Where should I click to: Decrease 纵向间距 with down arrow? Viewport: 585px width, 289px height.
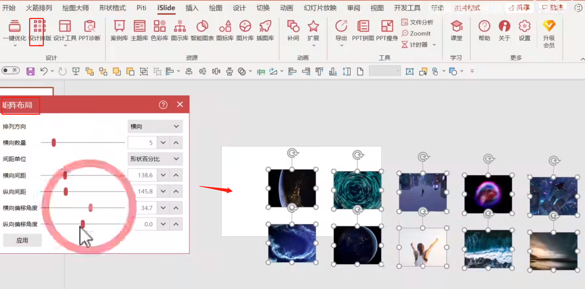[x=163, y=191]
